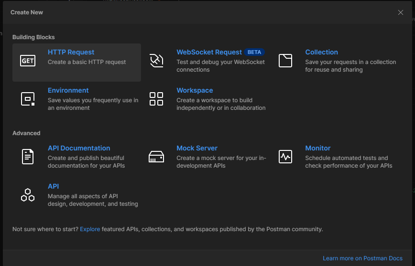The height and width of the screenshot is (266, 415).
Task: Click 'Manage all aspects of API' description
Action: [x=93, y=200]
